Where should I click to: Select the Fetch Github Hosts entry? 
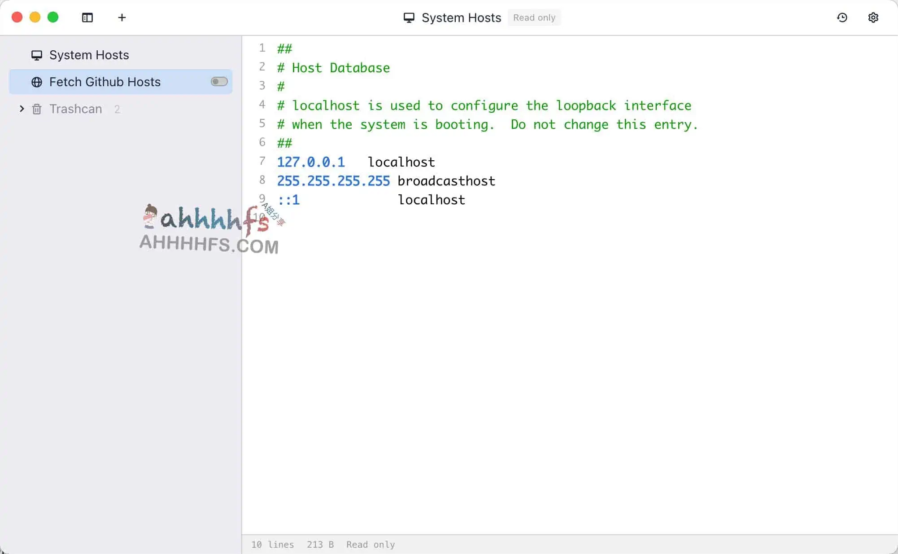pos(105,82)
